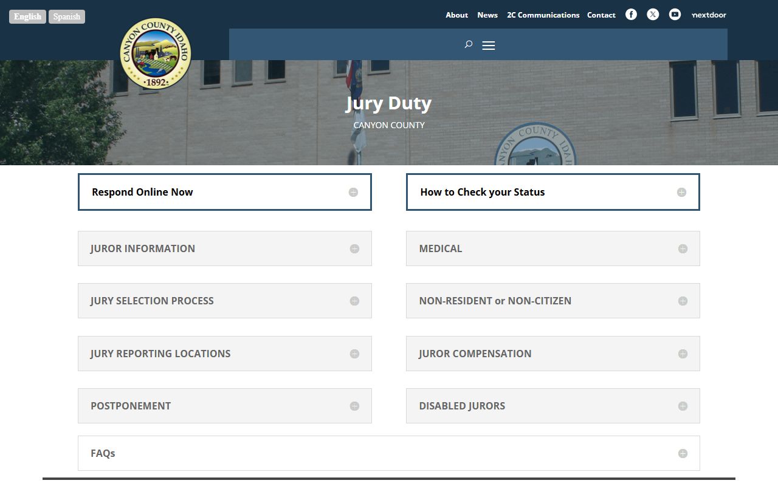Click the plus icon on NON-RESIDENT or NON-CITIZEN
The height and width of the screenshot is (486, 778).
pos(683,301)
